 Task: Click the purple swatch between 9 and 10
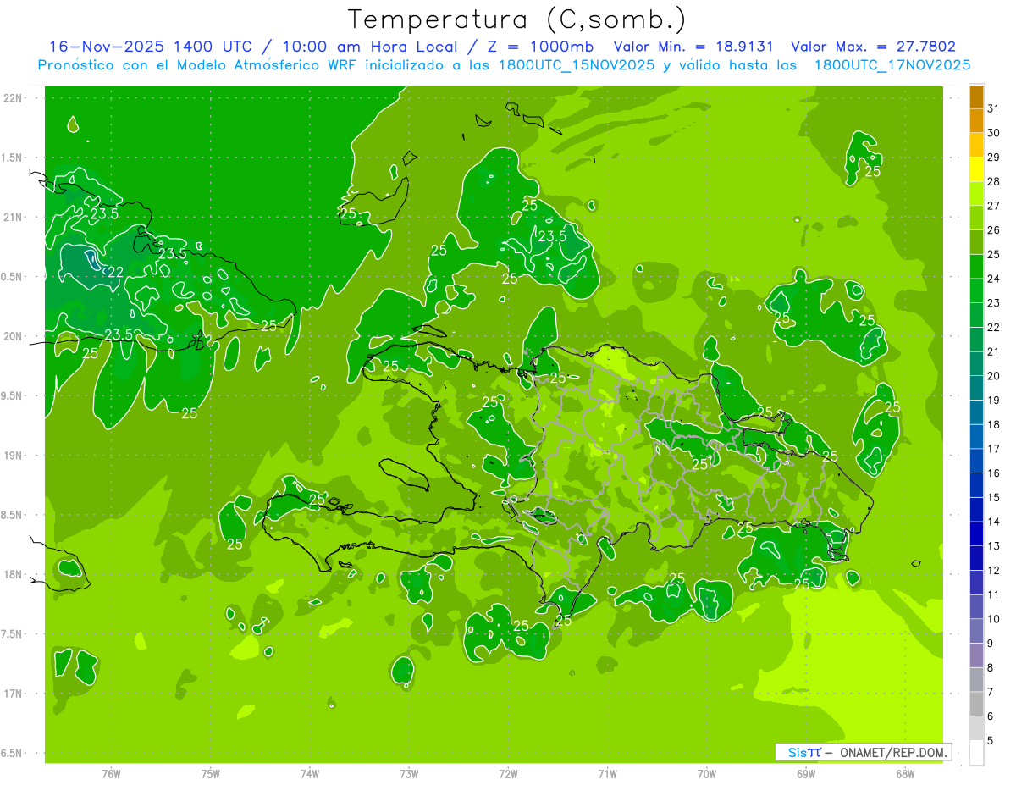(x=976, y=631)
